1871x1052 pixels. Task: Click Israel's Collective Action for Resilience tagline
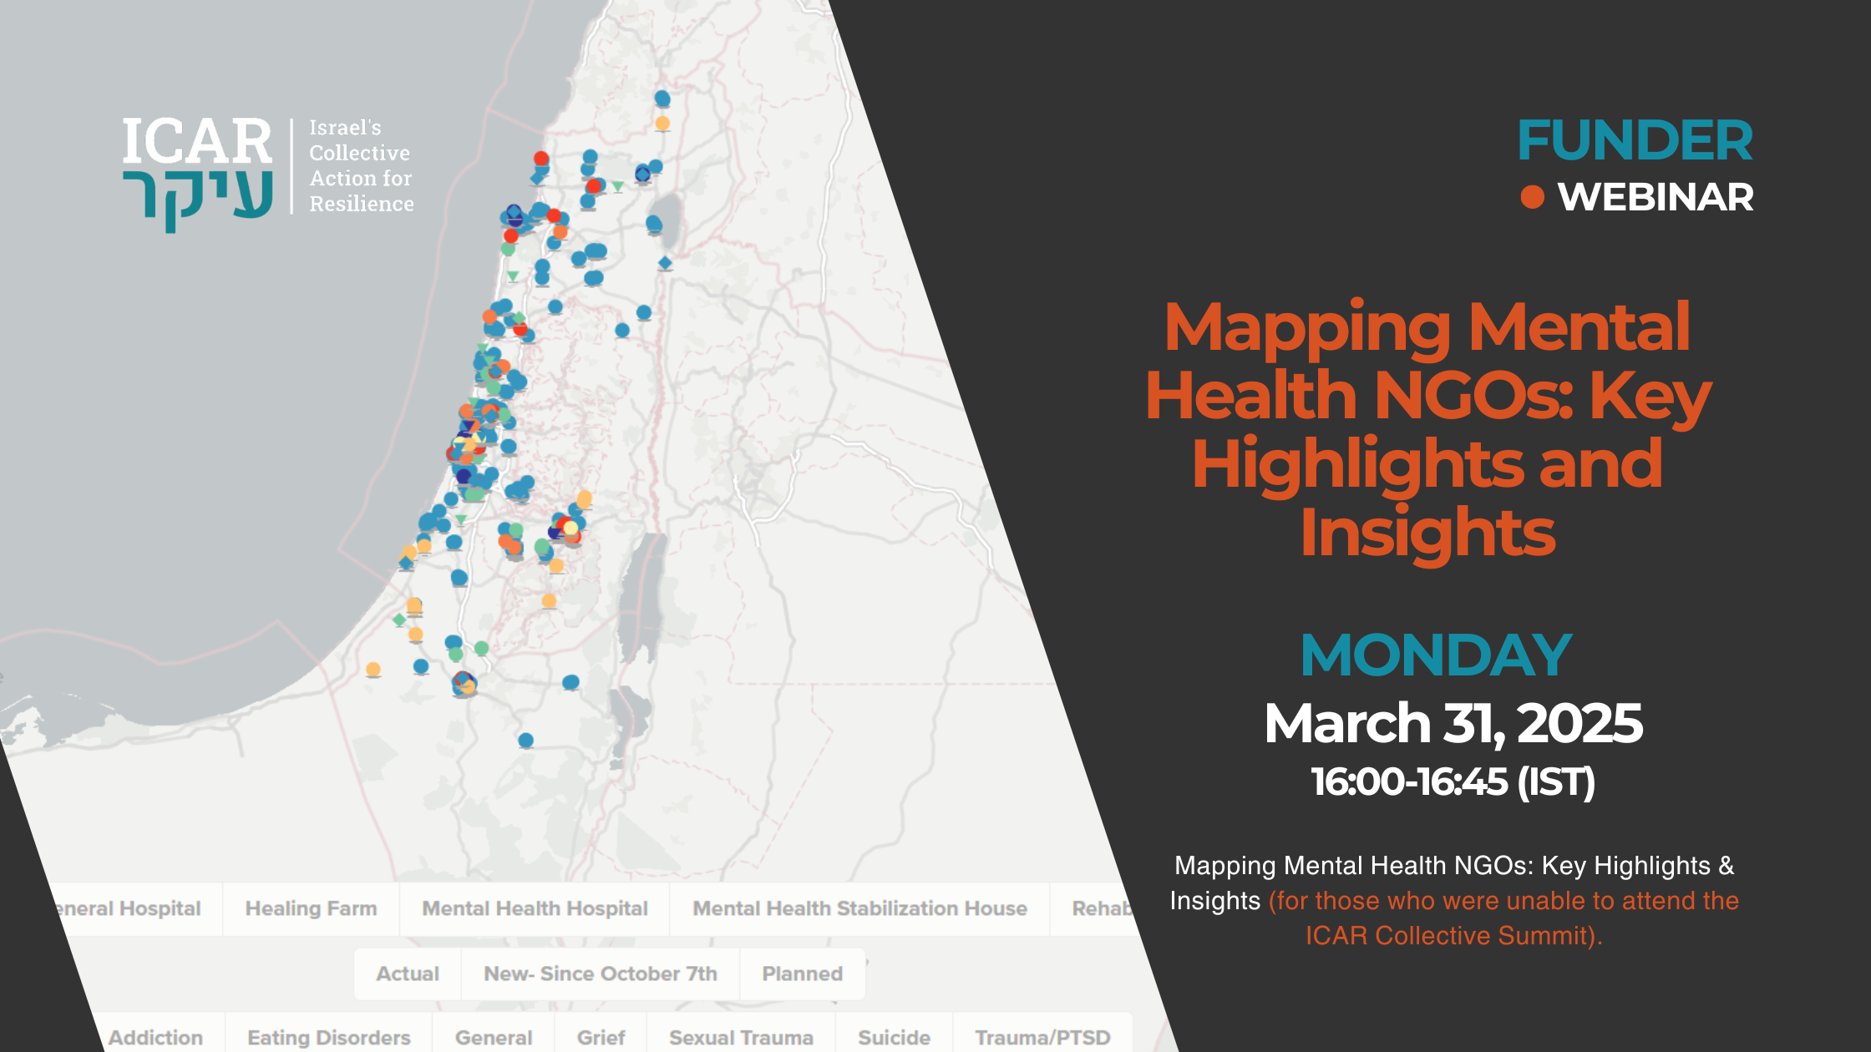[361, 165]
